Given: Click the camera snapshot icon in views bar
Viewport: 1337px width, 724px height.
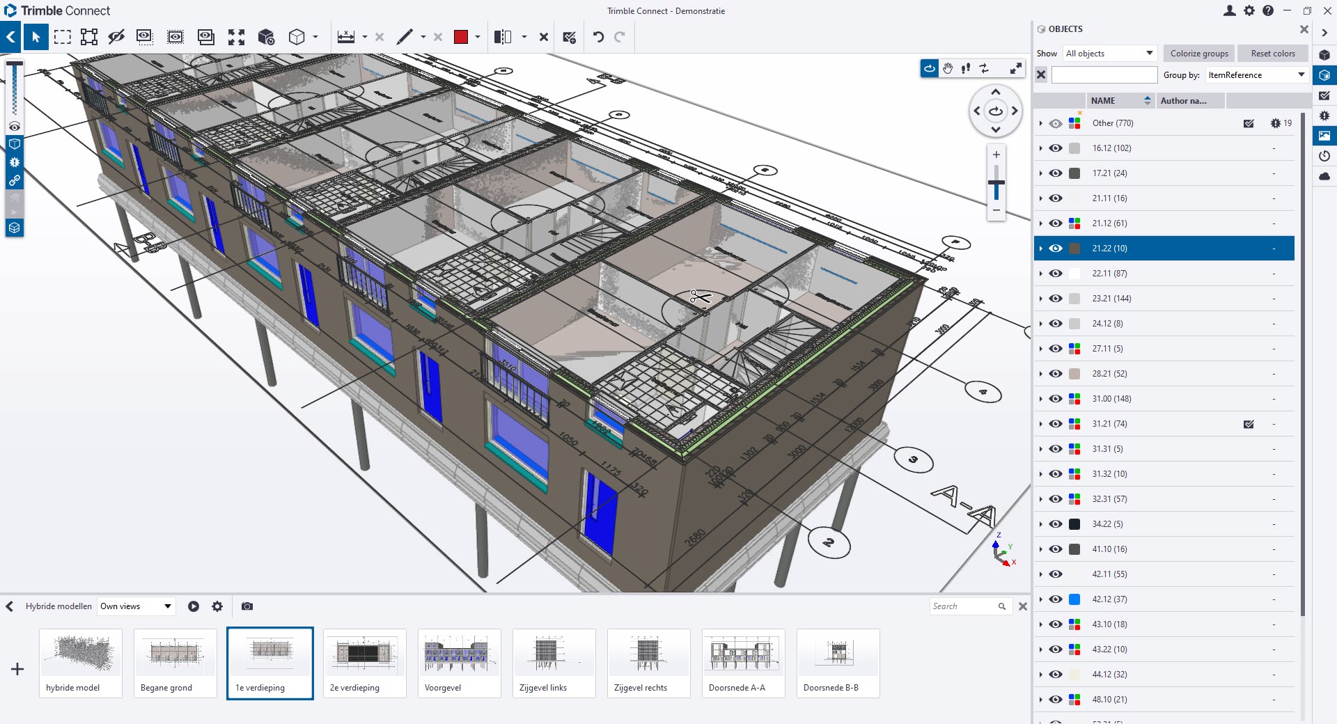Looking at the screenshot, I should [247, 606].
